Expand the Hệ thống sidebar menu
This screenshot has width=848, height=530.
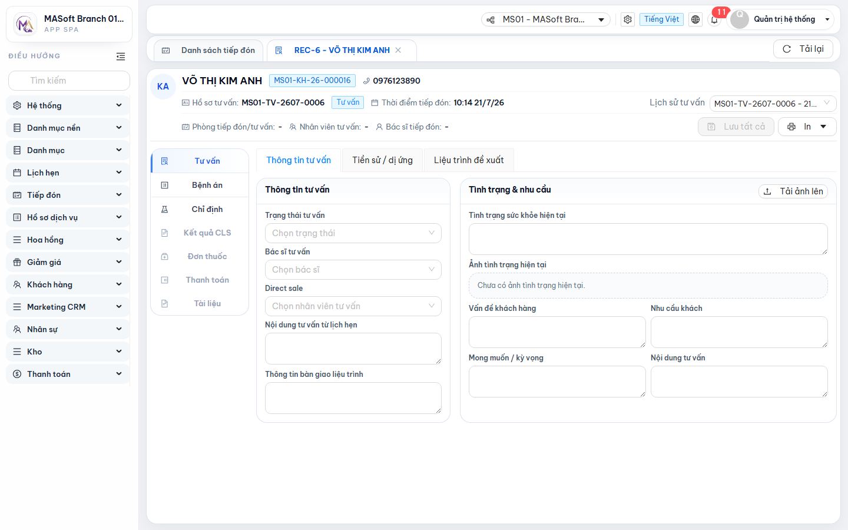(x=68, y=105)
